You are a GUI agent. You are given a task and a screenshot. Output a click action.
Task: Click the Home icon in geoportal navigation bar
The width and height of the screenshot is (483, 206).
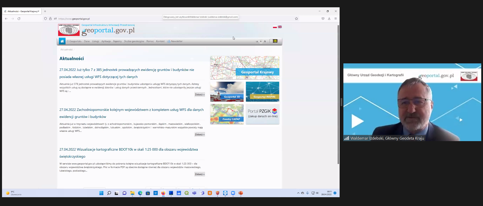point(62,41)
